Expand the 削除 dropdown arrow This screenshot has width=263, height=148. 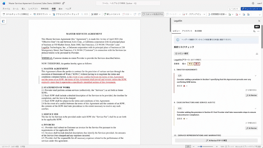tap(131, 14)
